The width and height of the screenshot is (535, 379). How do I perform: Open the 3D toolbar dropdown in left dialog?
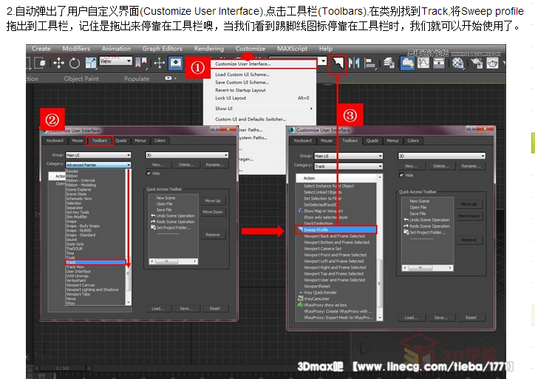pos(187,155)
